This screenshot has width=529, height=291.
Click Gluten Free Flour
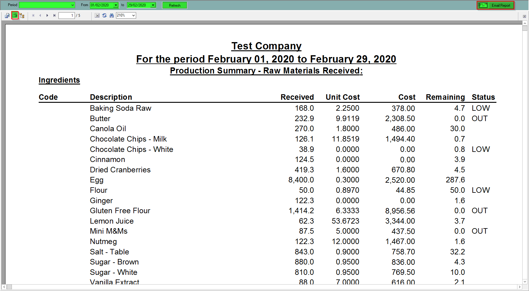pyautogui.click(x=120, y=211)
